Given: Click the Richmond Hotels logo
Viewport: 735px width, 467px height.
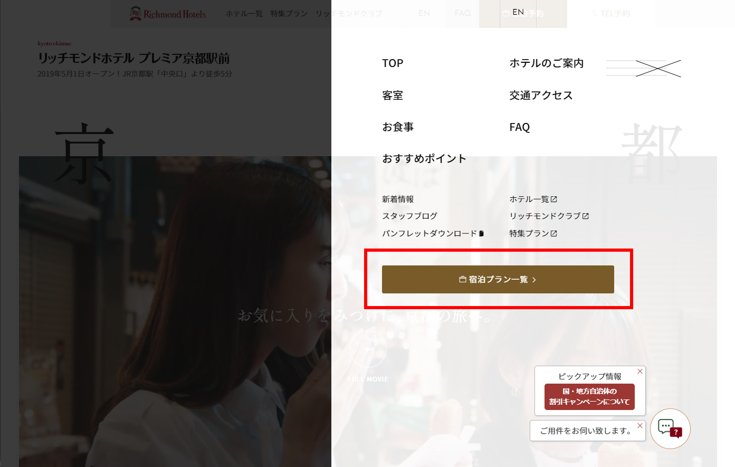Looking at the screenshot, I should pos(168,14).
